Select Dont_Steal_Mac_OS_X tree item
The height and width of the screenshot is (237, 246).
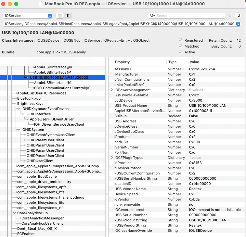(37, 229)
